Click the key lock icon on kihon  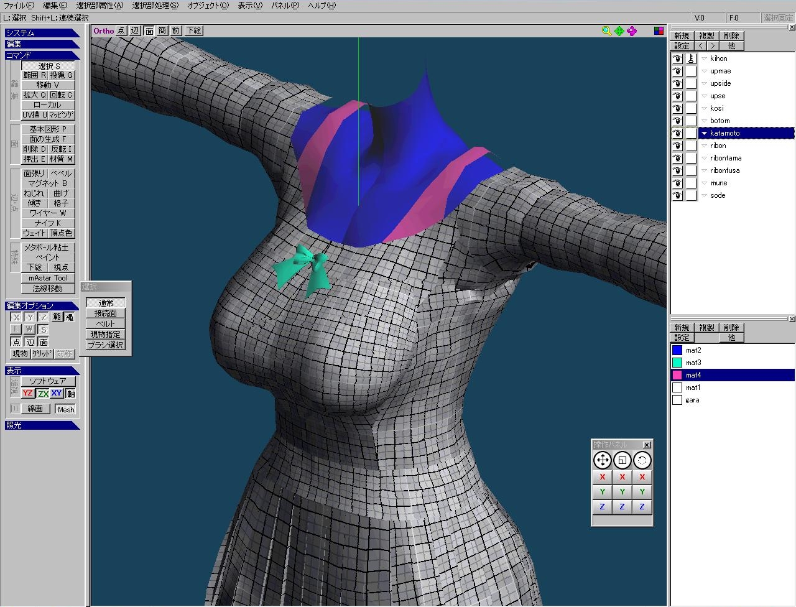(691, 58)
